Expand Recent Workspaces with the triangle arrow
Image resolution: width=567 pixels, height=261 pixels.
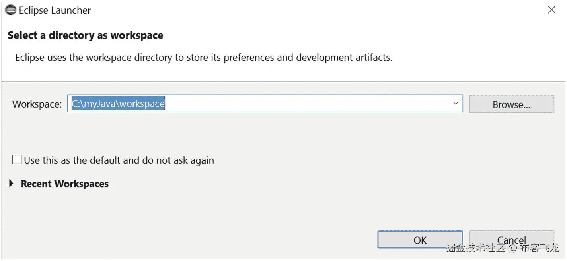(12, 184)
